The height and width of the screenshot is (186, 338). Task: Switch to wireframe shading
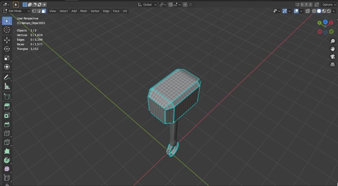[x=314, y=11]
